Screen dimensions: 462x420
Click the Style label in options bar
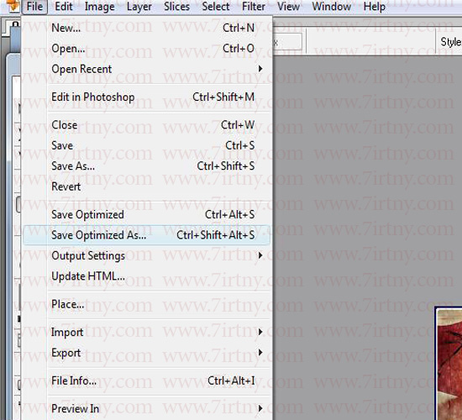point(451,42)
